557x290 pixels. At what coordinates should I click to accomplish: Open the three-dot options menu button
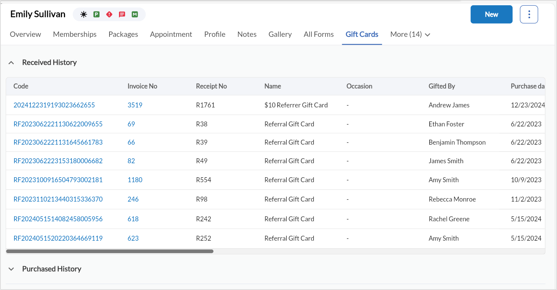coord(529,14)
